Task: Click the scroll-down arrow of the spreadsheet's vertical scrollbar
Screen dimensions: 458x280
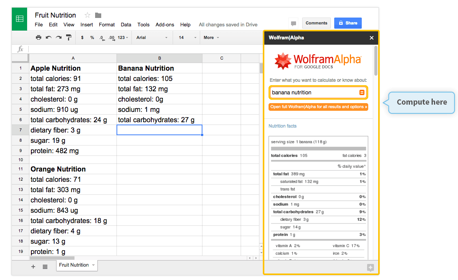Action: click(261, 252)
